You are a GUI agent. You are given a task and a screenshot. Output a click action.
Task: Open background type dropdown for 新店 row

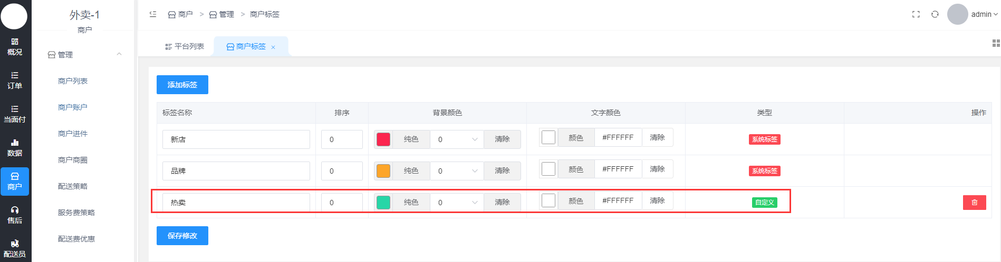(457, 139)
